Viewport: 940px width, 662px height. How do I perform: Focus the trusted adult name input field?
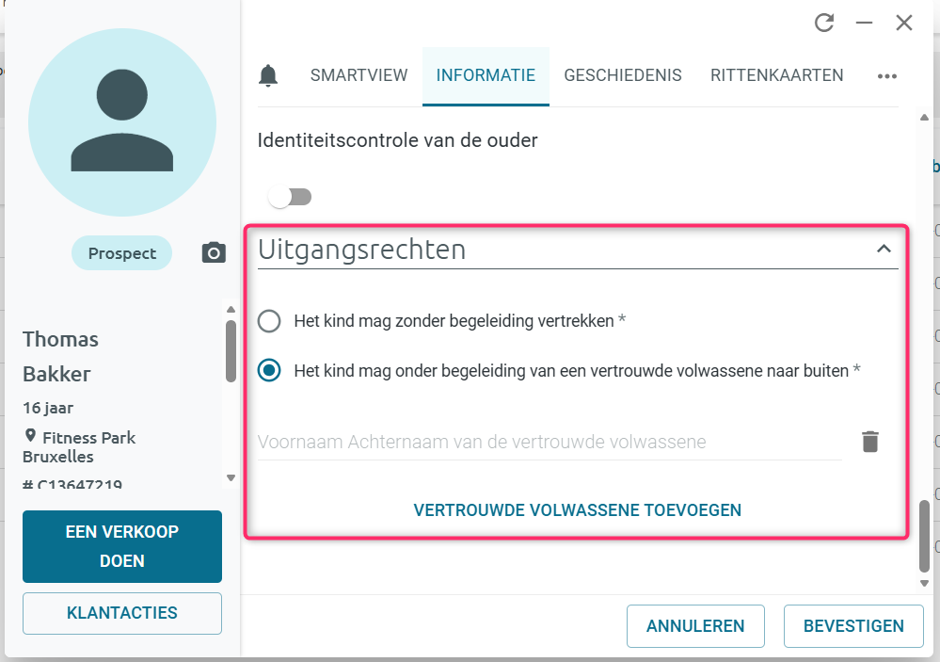[x=550, y=442]
